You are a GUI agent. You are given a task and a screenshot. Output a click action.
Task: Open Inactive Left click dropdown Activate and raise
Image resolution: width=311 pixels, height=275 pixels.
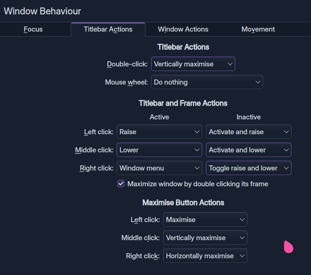248,132
